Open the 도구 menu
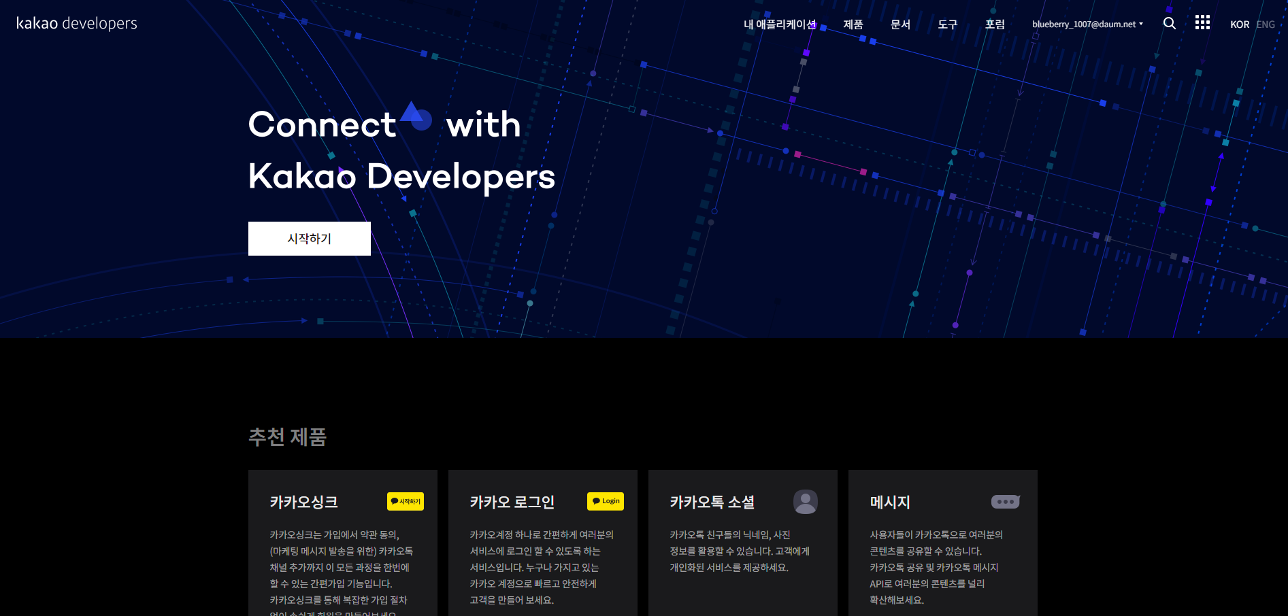The image size is (1288, 616). click(948, 24)
